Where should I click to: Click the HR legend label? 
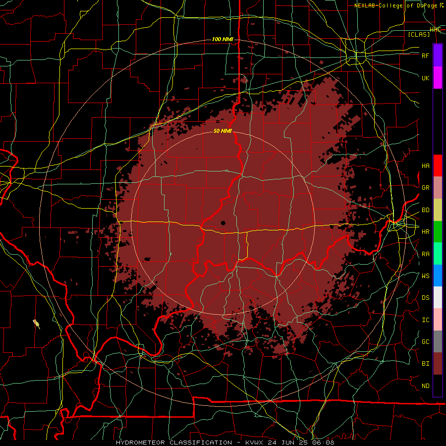425,232
